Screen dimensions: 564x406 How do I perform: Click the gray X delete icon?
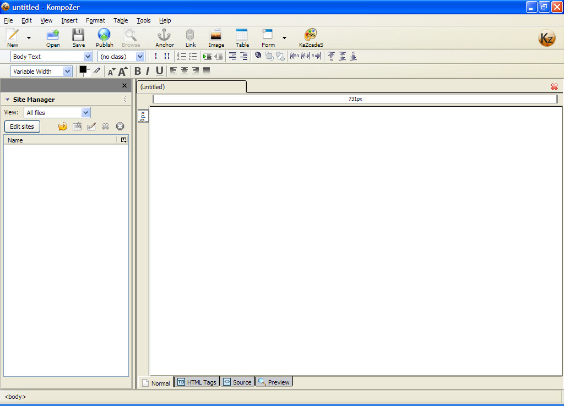[105, 127]
